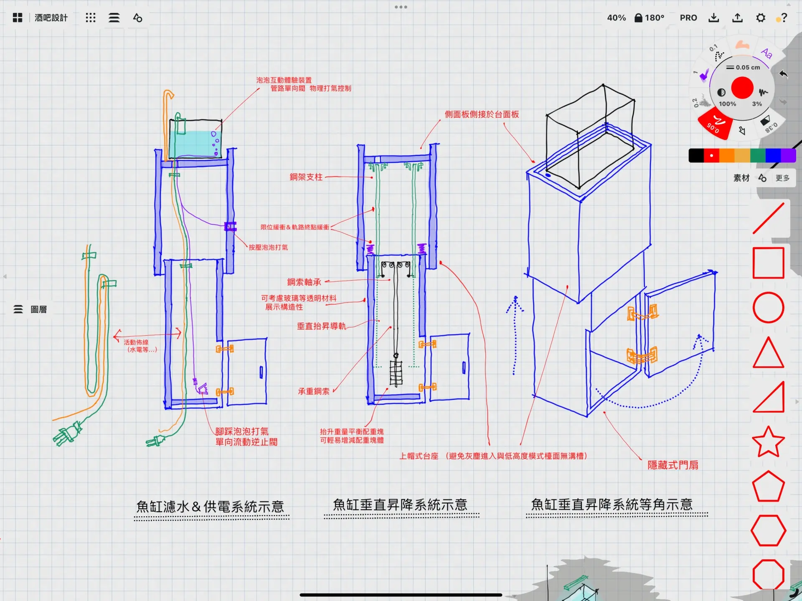Rename the 酒吧設計 drawing title

[x=51, y=18]
